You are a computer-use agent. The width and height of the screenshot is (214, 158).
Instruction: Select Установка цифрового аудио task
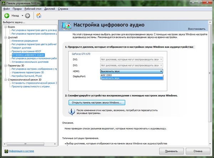click(x=28, y=55)
